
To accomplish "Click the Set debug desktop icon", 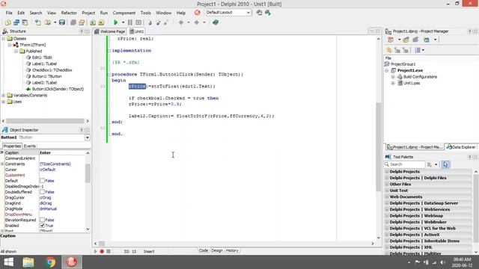I will [x=268, y=13].
